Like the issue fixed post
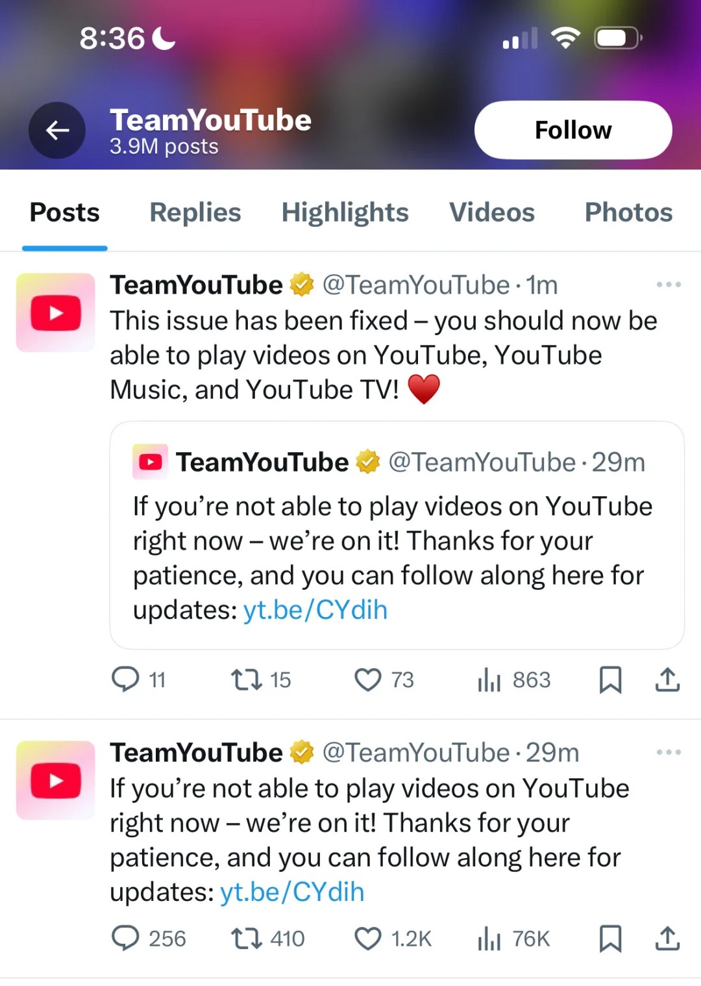Screen dimensions: 701x986 368,679
